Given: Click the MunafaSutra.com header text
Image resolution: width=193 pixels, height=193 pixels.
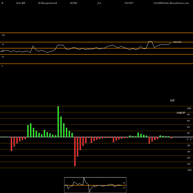Looking at the screenshot, I should coord(179,3).
